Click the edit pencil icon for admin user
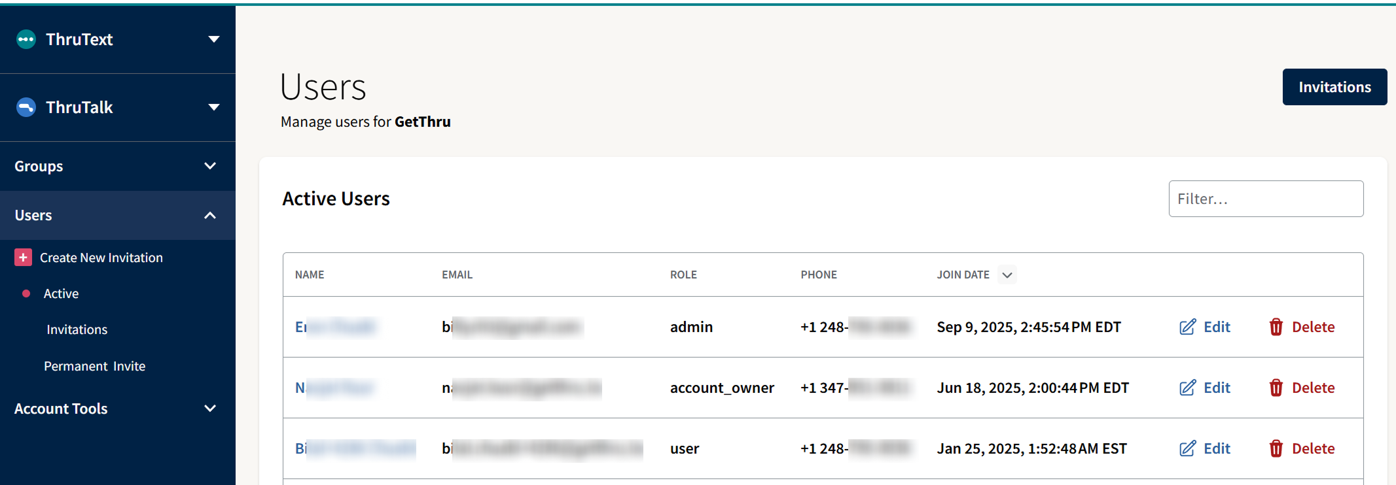This screenshot has width=1396, height=485. coord(1187,327)
